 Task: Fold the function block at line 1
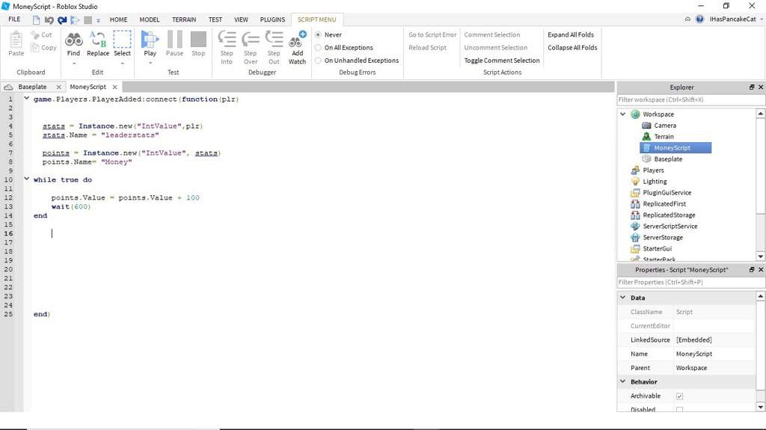tap(26, 98)
